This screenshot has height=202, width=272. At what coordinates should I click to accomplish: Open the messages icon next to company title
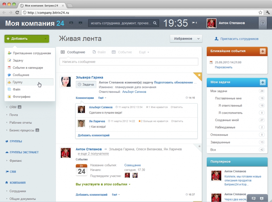tap(71, 23)
